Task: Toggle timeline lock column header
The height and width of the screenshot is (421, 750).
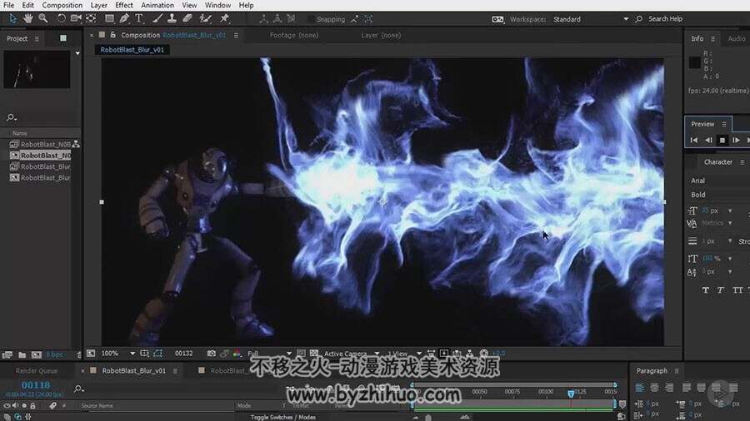Action: click(x=32, y=406)
